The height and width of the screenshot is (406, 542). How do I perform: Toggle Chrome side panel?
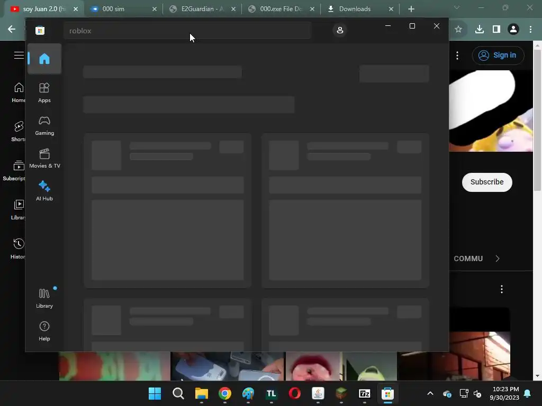(x=496, y=30)
